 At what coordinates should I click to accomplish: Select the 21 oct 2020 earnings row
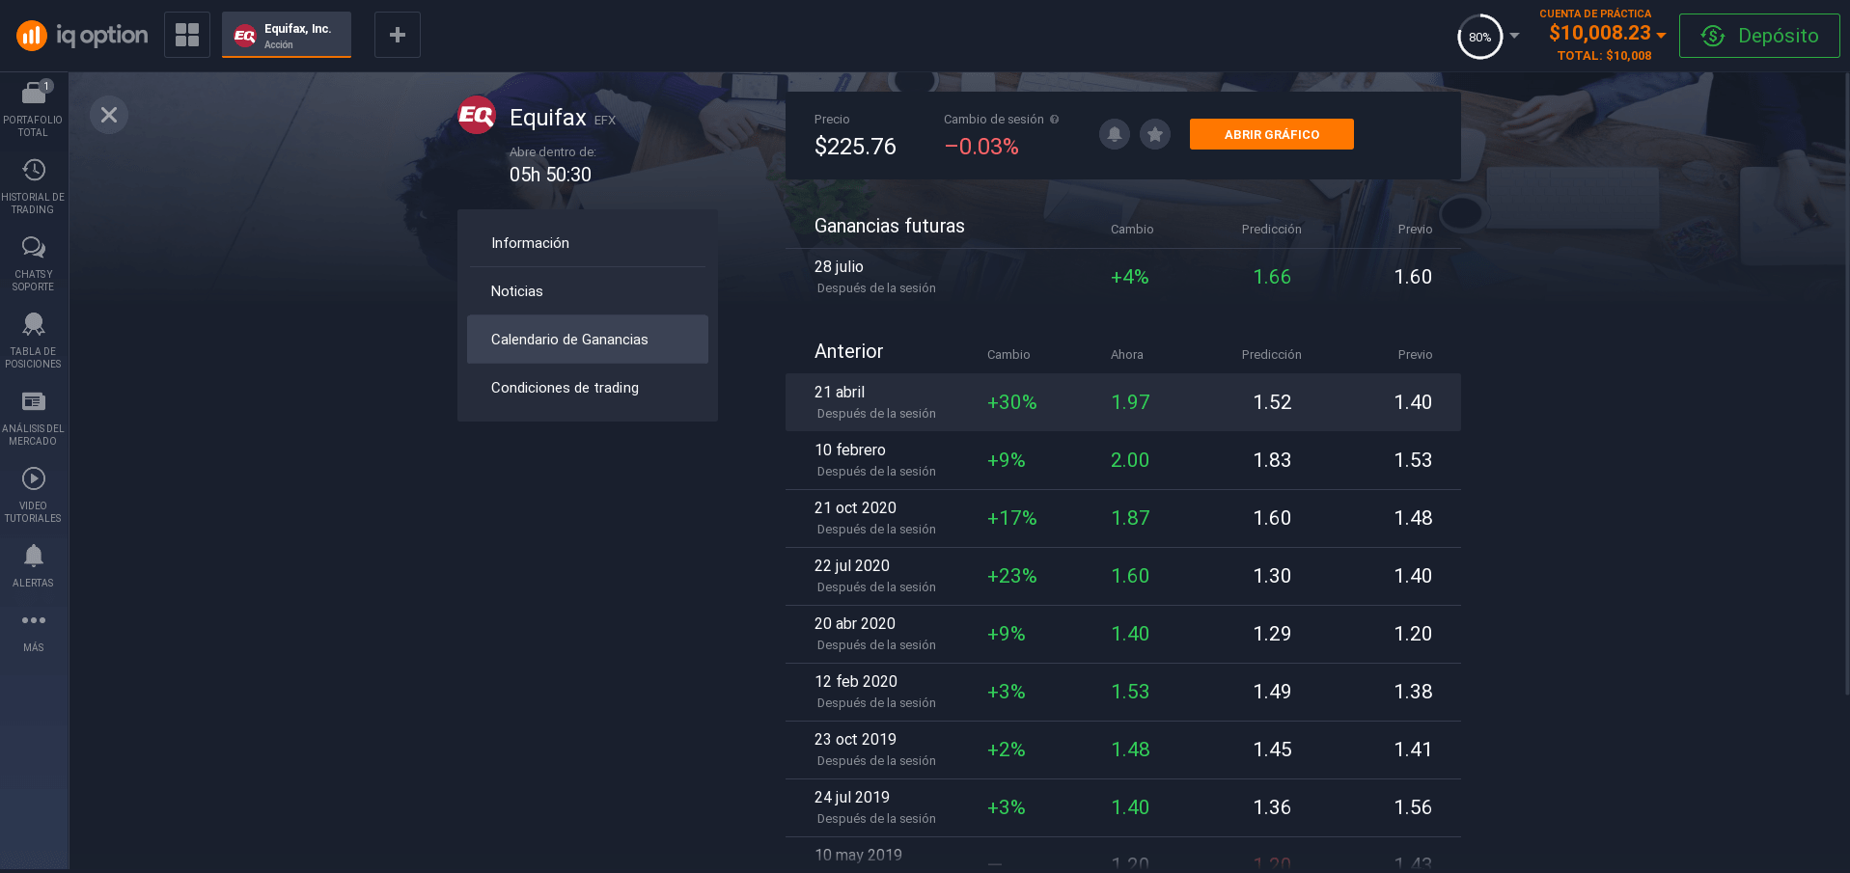1123,518
